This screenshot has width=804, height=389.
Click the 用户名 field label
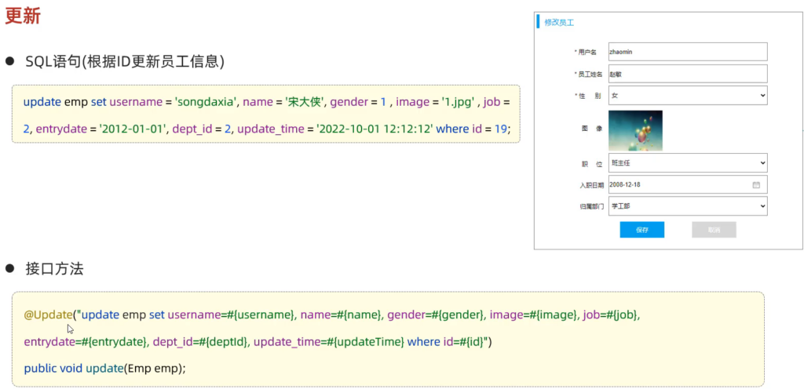coord(586,53)
